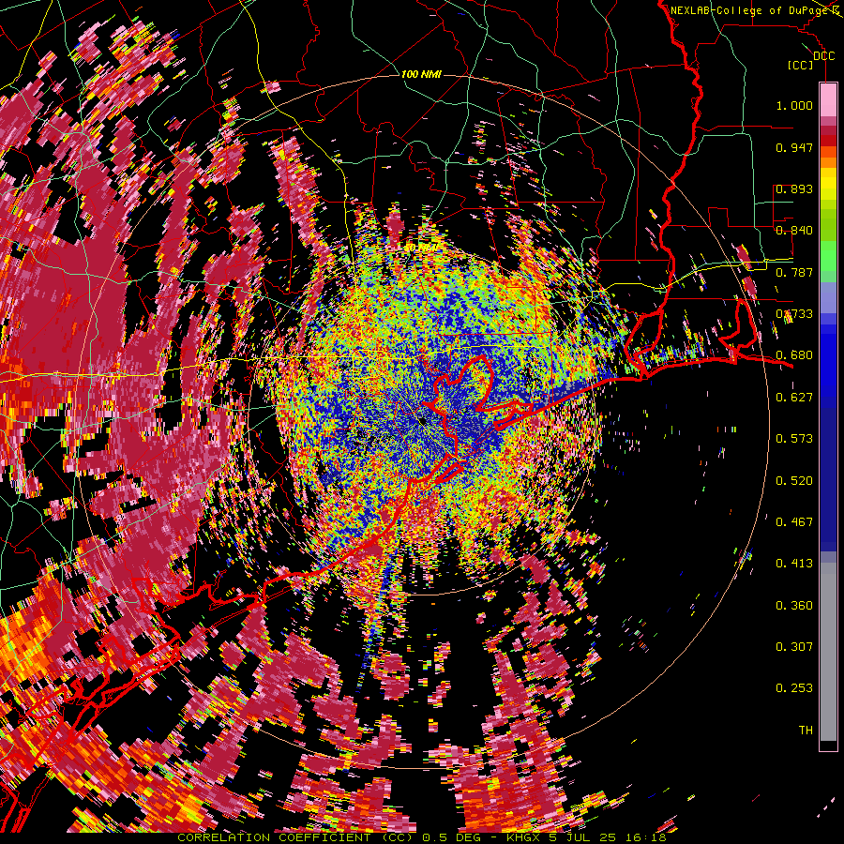This screenshot has height=844, width=844.
Task: Click the CORRELATION COEFFICIENT caption at the bottom
Action: [422, 837]
